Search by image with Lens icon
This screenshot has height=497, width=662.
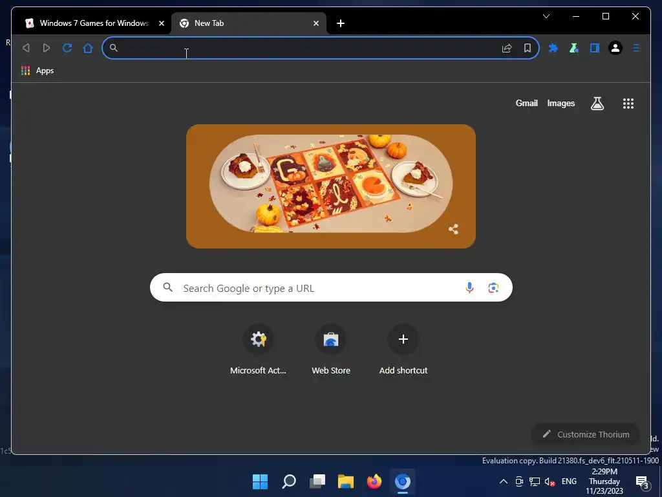(493, 288)
